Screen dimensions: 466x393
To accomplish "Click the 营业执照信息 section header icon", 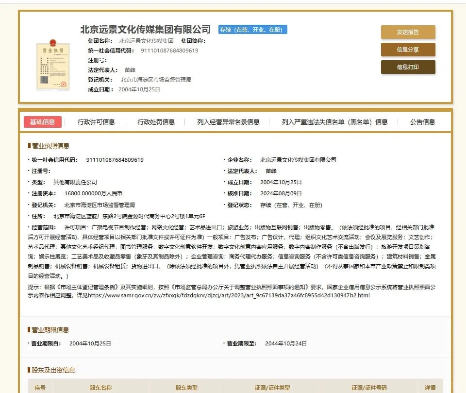I will pos(29,146).
